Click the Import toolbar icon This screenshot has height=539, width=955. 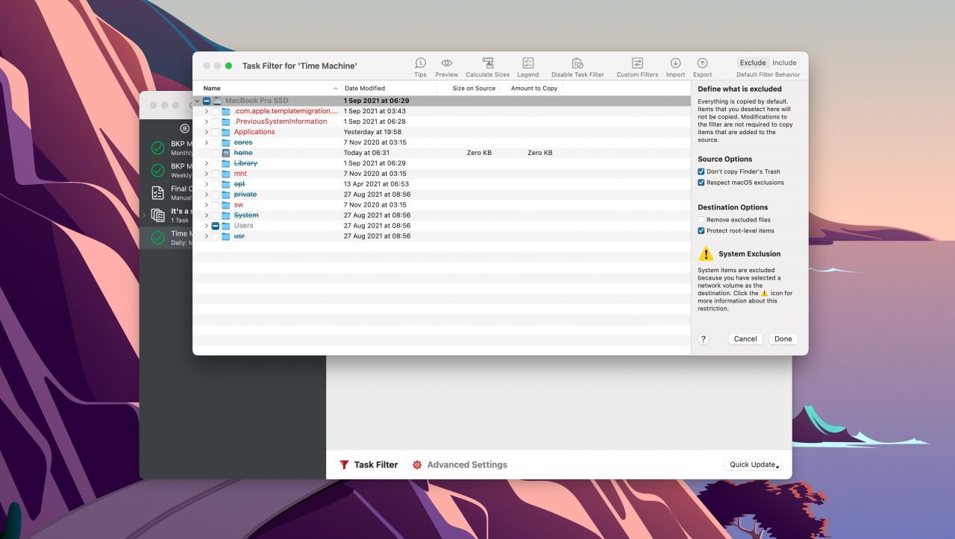[675, 63]
